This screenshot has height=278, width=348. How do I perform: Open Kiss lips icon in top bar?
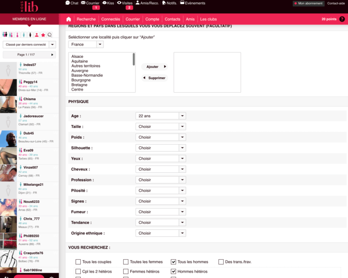pos(104,3)
